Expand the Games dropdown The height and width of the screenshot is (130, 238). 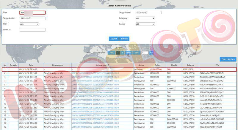coord(148,24)
